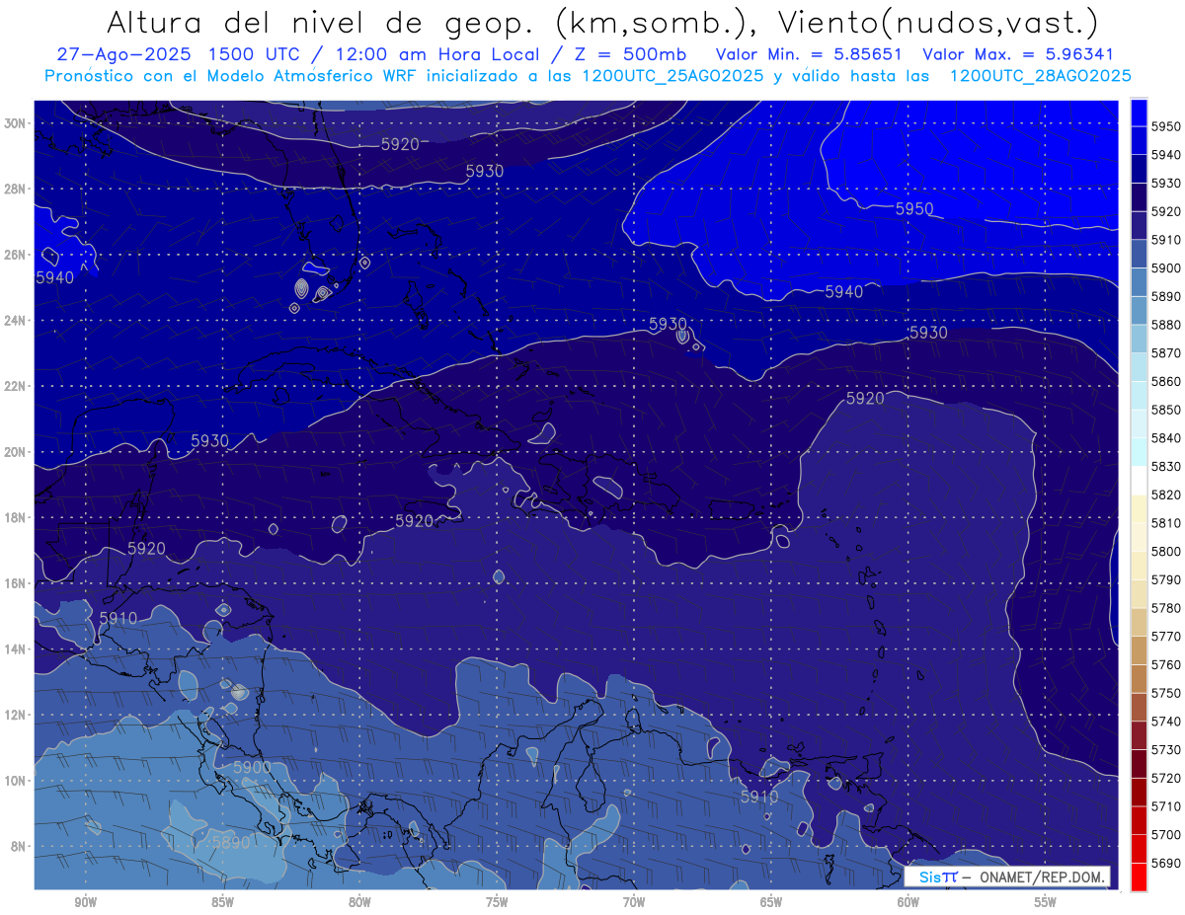
Task: Click the 5840 value on the color bar
Action: point(1165,437)
